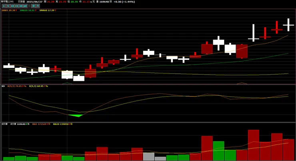Click the last white doji candlestick
This screenshot has height=161, width=296.
[288, 25]
